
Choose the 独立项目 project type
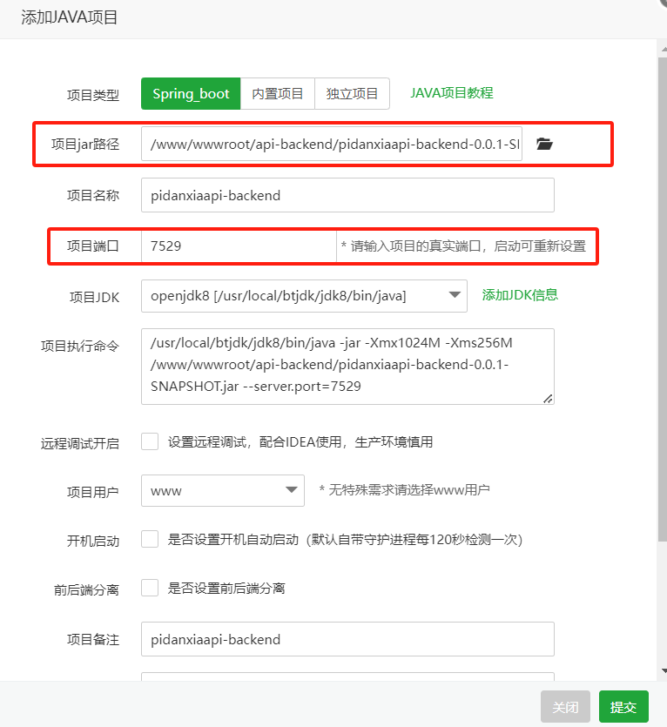click(x=352, y=93)
